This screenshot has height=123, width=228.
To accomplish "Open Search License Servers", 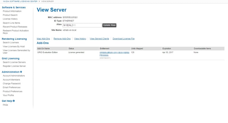I will 14,62.
